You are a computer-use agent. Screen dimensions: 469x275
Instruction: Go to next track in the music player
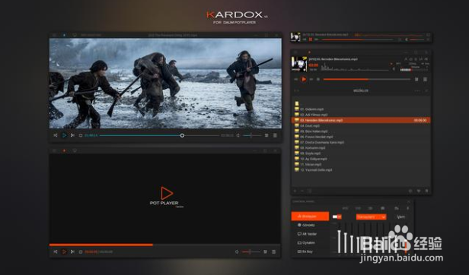click(311, 79)
